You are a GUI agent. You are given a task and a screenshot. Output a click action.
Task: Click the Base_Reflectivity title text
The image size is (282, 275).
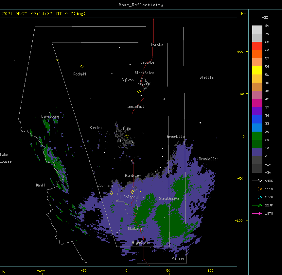coord(141,5)
